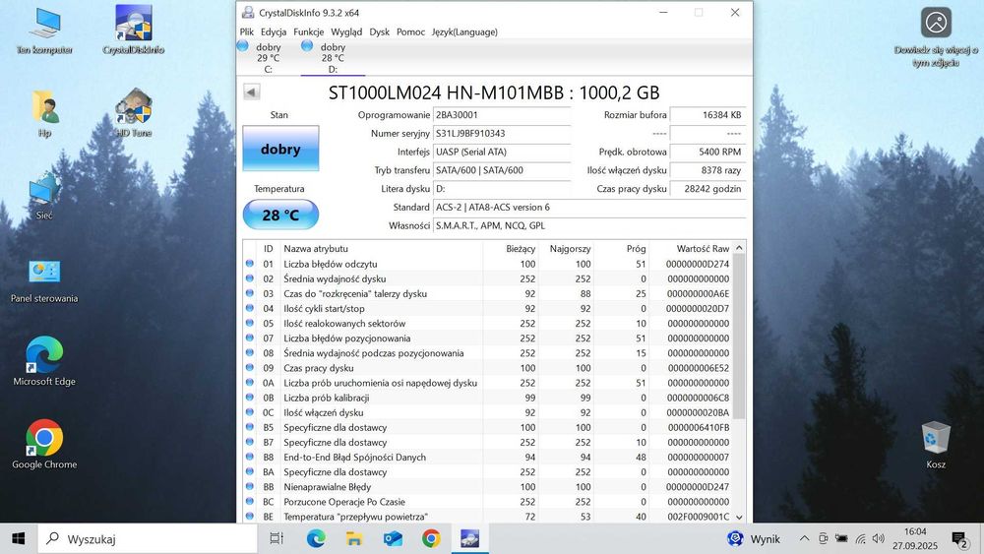Open Edge from the taskbar
The height and width of the screenshot is (554, 984).
coord(316,538)
